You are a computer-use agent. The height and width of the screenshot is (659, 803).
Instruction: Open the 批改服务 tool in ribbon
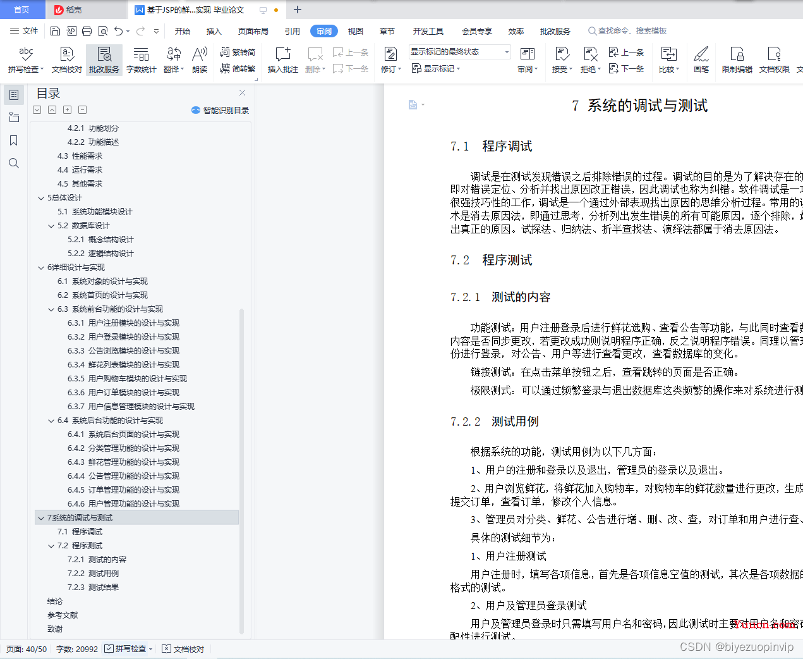coord(104,60)
